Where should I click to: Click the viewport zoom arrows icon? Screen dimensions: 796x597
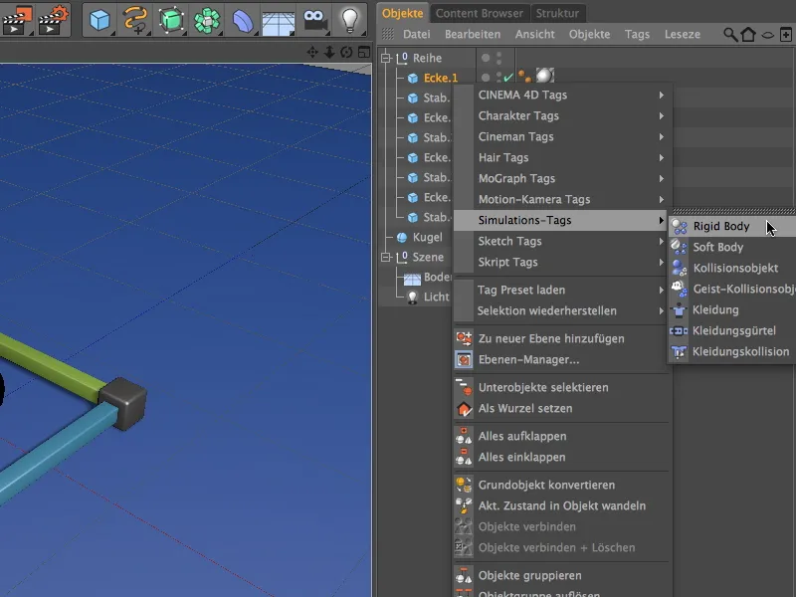(x=329, y=52)
